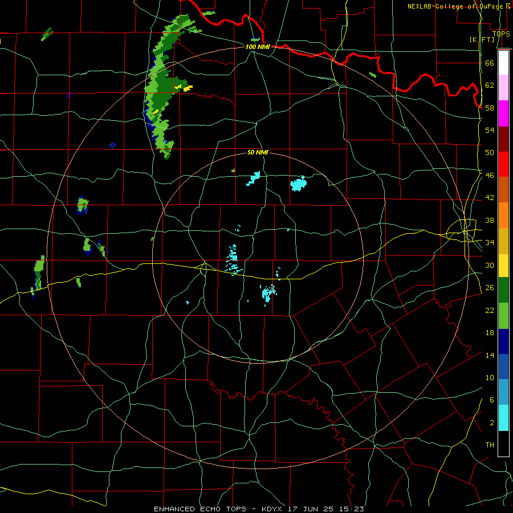
Task: Click the "100 NMI" range ring label
Action: coord(258,47)
